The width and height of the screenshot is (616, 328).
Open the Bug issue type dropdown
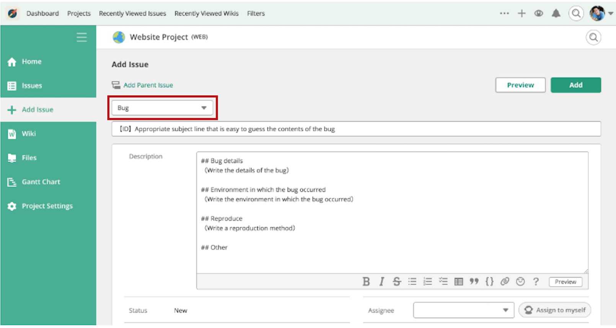(162, 108)
